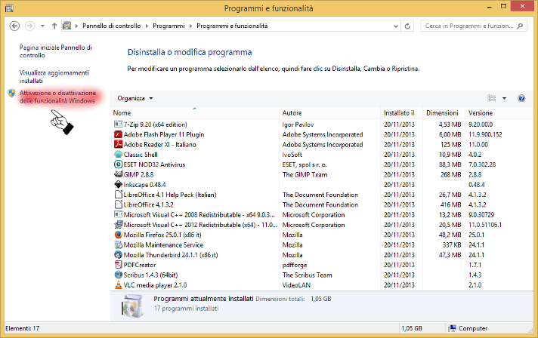The width and height of the screenshot is (538, 338).
Task: Sort by the Installato il column header
Action: [x=401, y=112]
